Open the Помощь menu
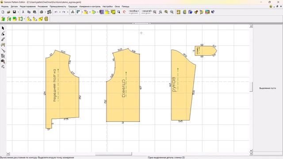283x159 pixels. [x=126, y=7]
